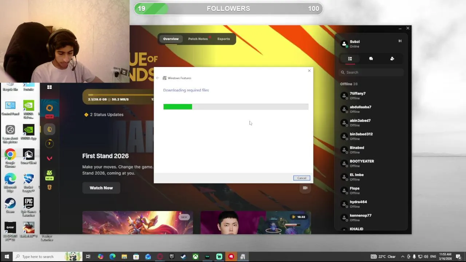Close the Windows Features dialog

[x=309, y=71]
